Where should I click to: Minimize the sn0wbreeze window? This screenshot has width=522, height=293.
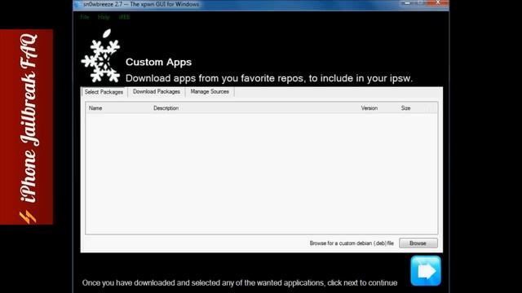[407, 3]
